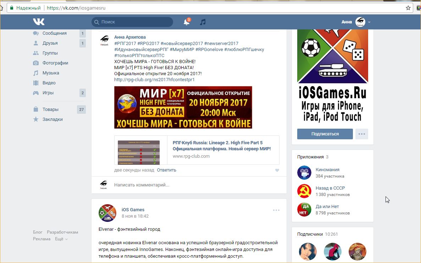Open the Киномания app icon
The image size is (421, 263).
pyautogui.click(x=304, y=173)
